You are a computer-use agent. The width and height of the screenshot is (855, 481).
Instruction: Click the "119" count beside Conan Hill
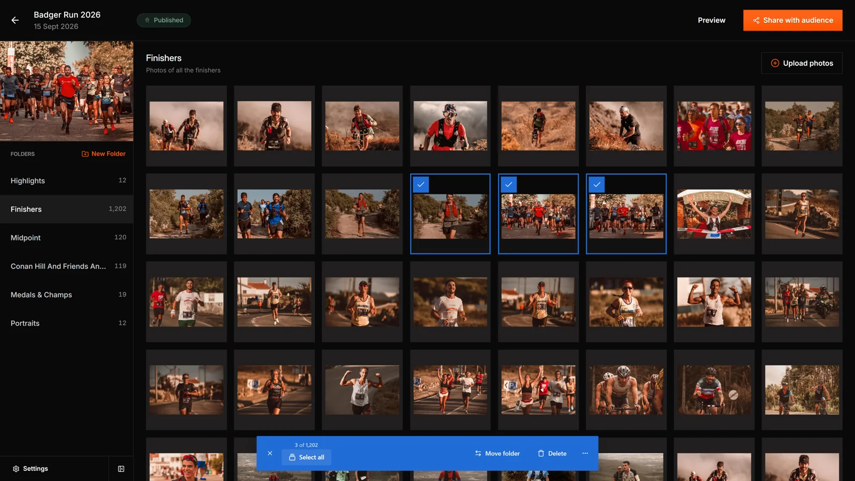tap(120, 266)
